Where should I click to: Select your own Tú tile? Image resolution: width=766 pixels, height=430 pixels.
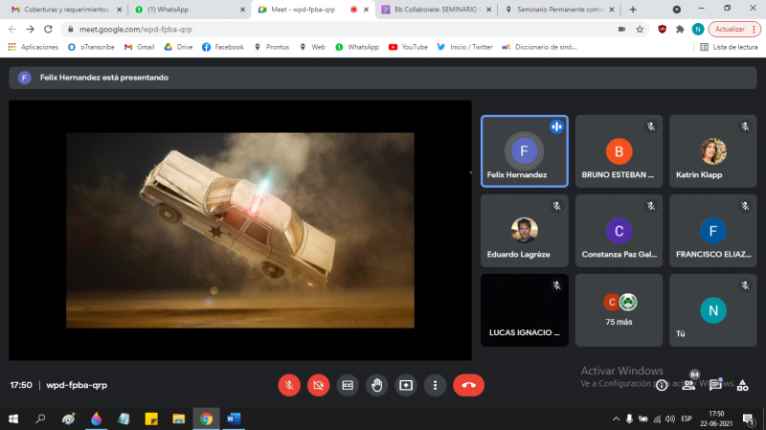point(712,310)
